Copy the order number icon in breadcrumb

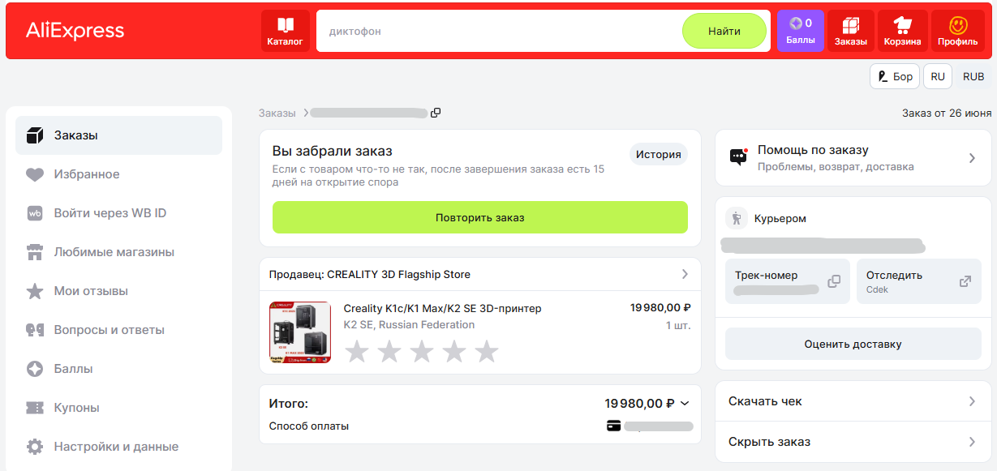[x=436, y=113]
